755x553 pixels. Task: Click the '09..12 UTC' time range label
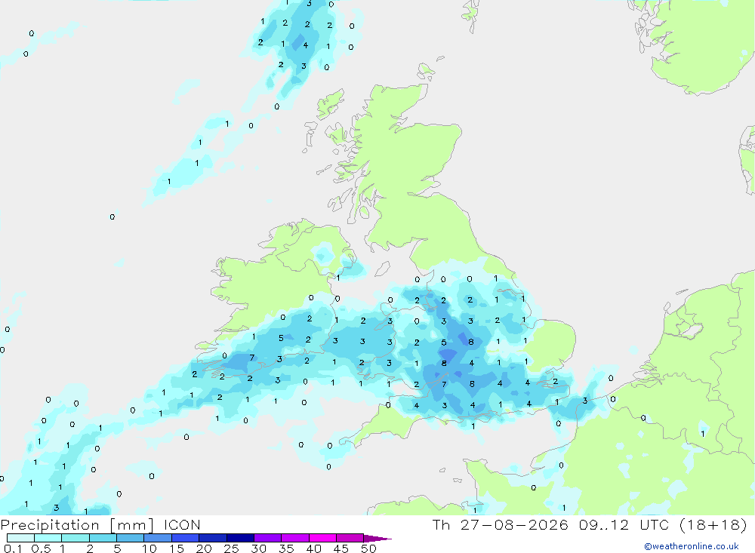624,524
